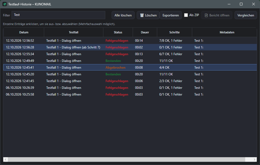The width and height of the screenshot is (260, 165).
Task: Select the entry 'Dialog öffnen (ab Schritt 7)'
Action: 130,47
